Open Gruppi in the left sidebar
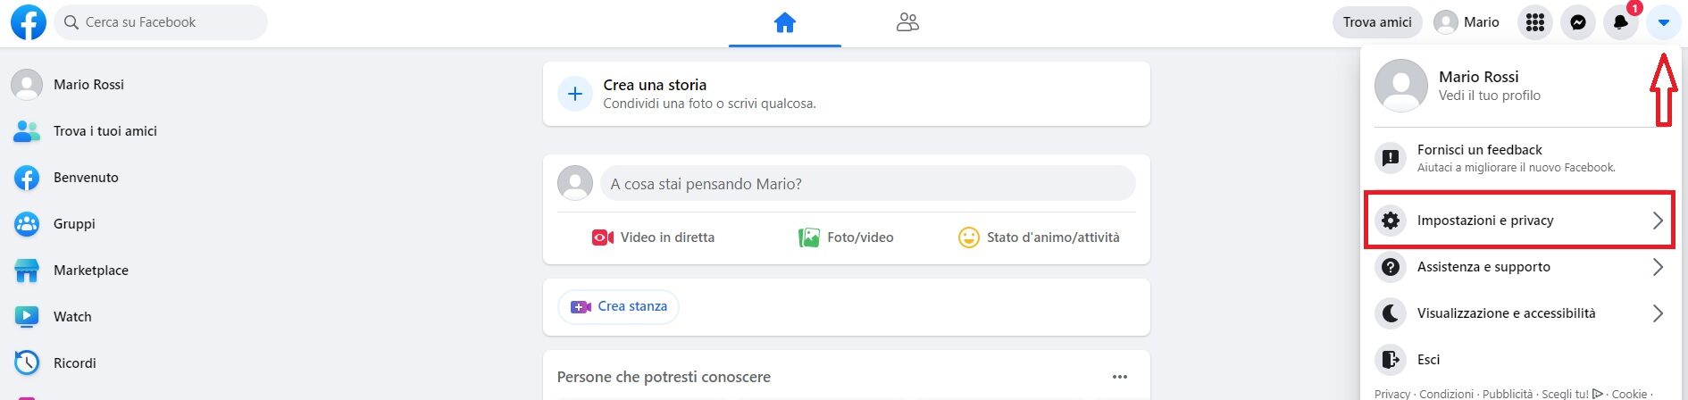Image resolution: width=1688 pixels, height=400 pixels. point(74,224)
